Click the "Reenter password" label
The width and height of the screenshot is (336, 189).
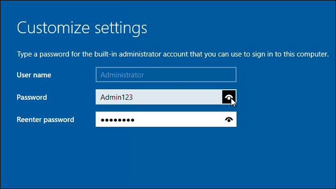45,120
